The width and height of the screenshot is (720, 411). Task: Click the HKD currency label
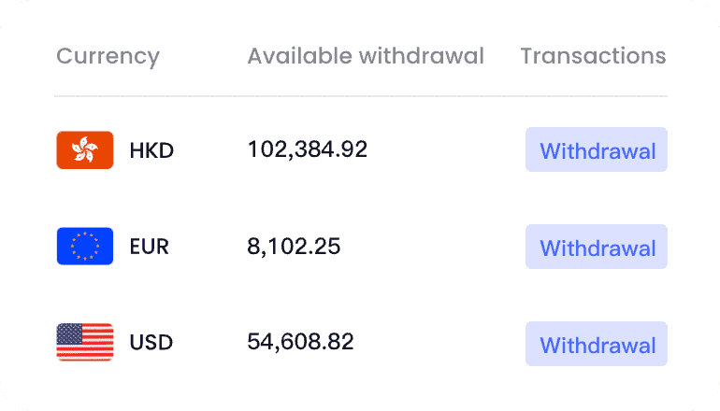pos(151,150)
